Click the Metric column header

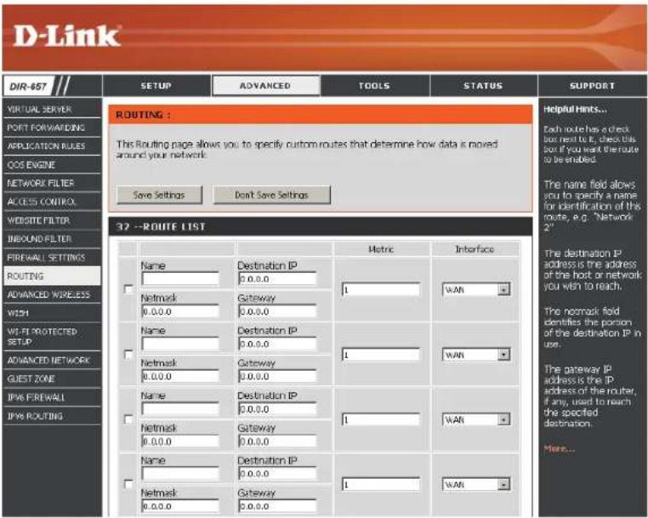click(381, 249)
